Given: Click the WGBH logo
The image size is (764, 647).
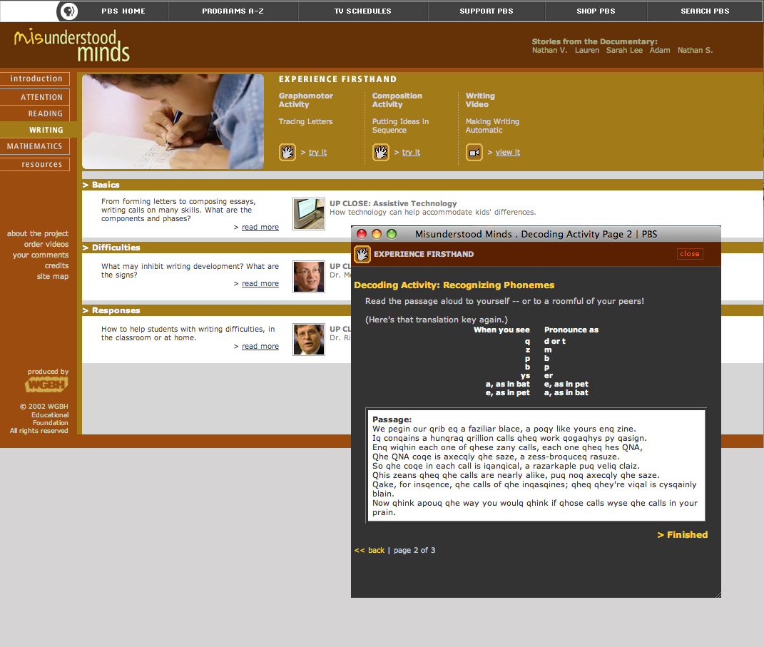Looking at the screenshot, I should tap(46, 385).
